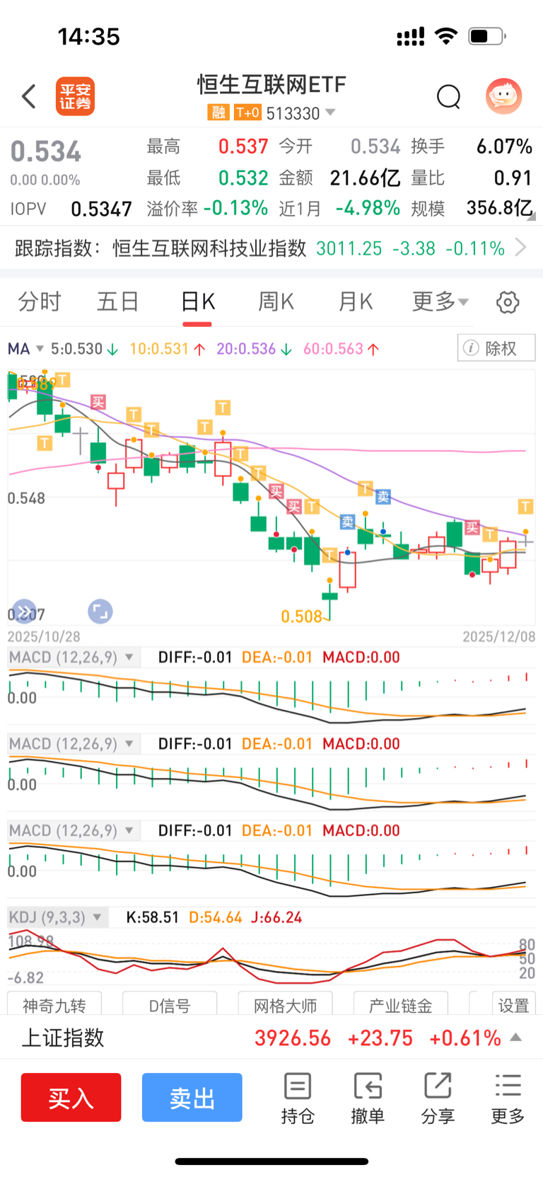Viewport: 543px width, 1177px height.
Task: Tap the KDJ K:58.51 reading
Action: coord(153,917)
